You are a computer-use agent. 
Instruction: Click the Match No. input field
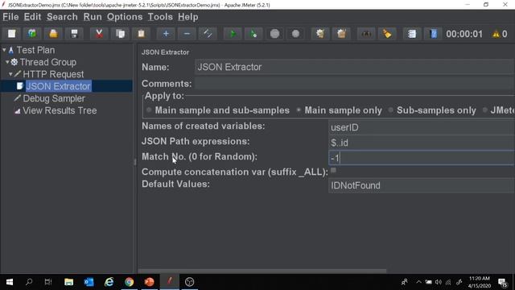(x=422, y=158)
